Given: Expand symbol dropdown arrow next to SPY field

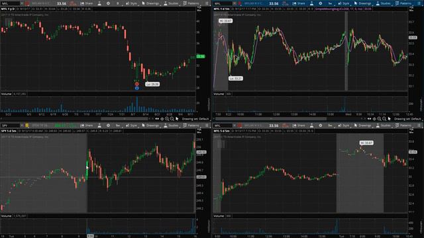Looking at the screenshot, I should (x=22, y=126).
